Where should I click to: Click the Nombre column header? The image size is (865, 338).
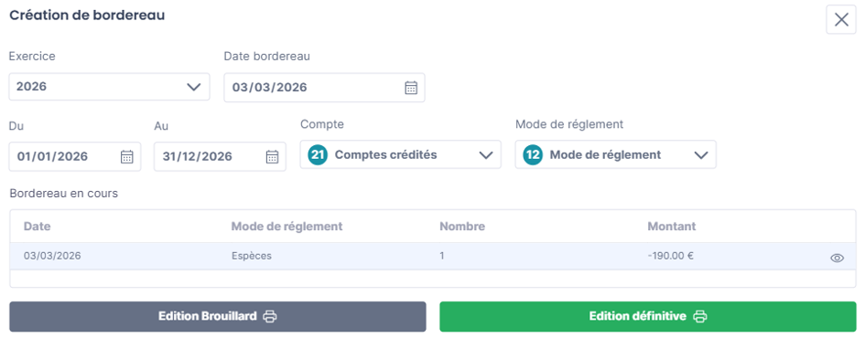point(462,227)
